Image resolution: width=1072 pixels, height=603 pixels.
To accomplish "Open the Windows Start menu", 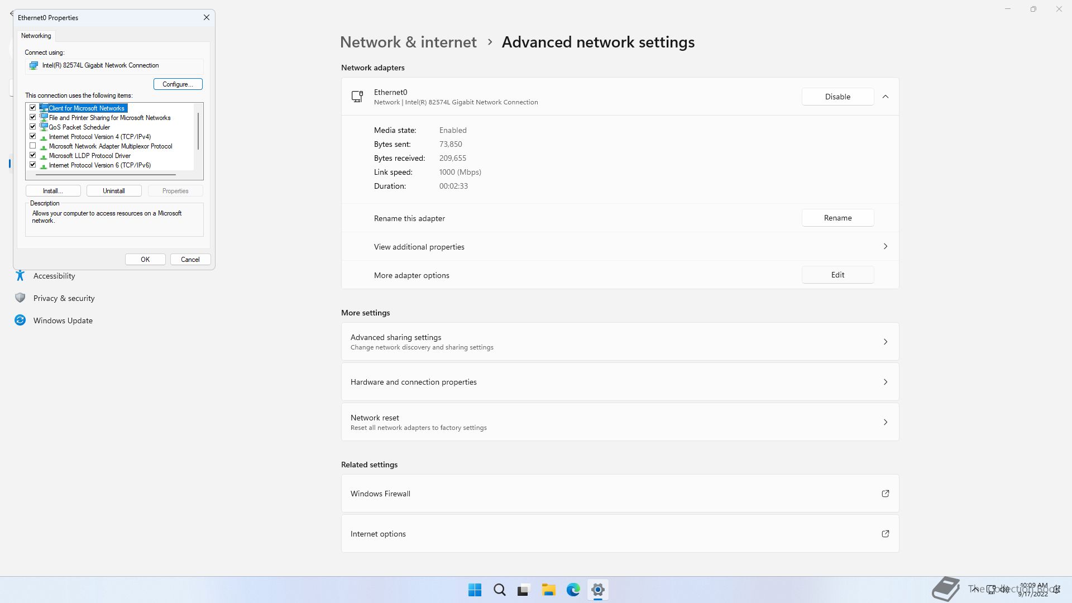I will 475,590.
